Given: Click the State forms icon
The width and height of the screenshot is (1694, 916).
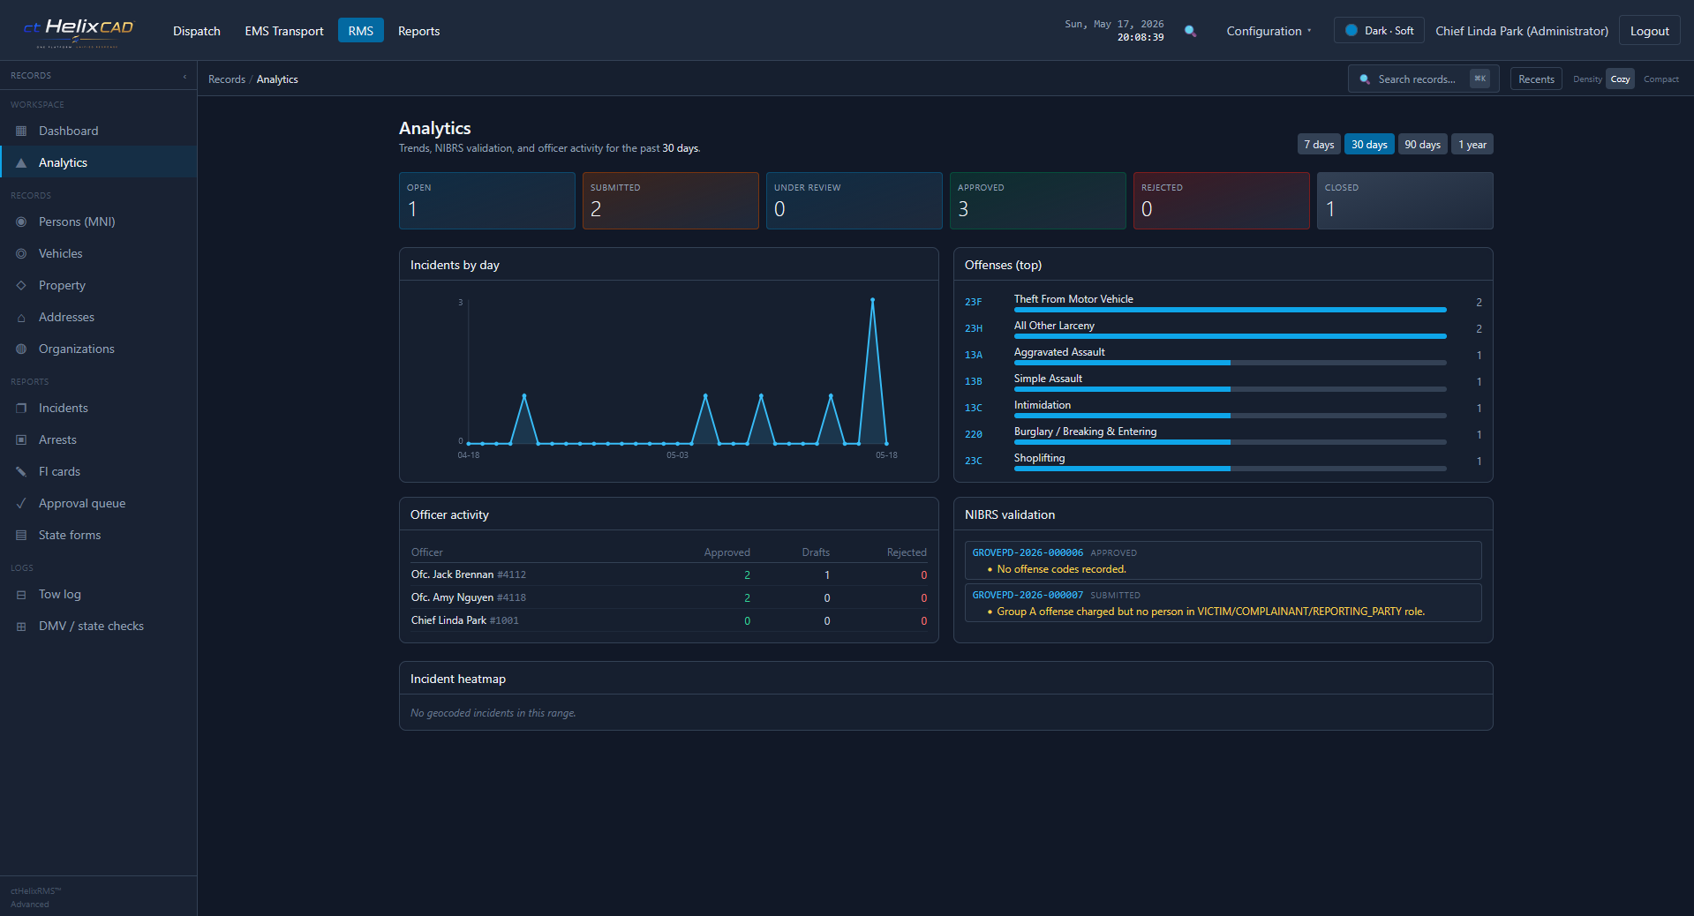Looking at the screenshot, I should pyautogui.click(x=21, y=535).
